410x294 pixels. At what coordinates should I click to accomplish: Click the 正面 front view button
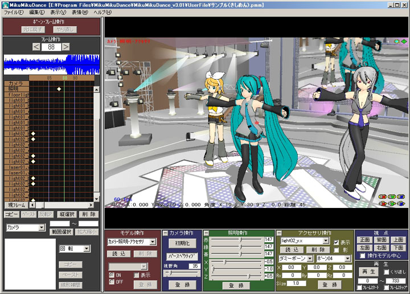pos(365,240)
